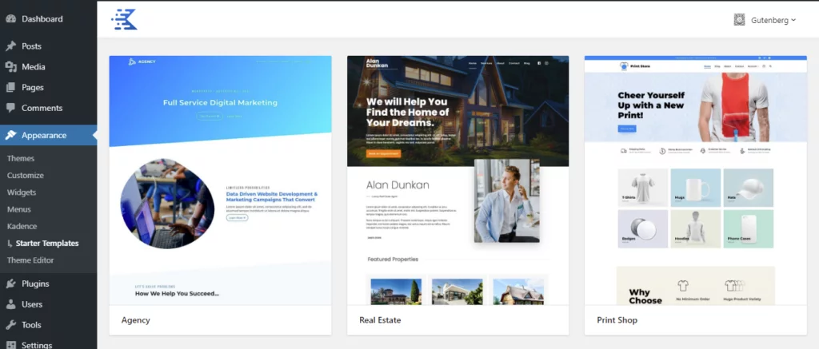Click the Pages icon in sidebar
The width and height of the screenshot is (819, 349).
click(10, 87)
